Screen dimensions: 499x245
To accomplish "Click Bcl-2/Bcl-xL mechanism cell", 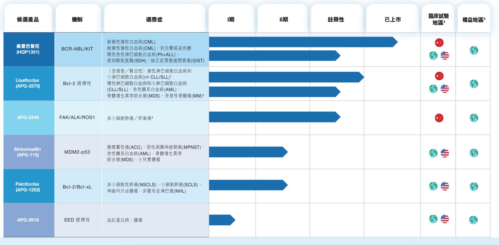I will click(78, 186).
